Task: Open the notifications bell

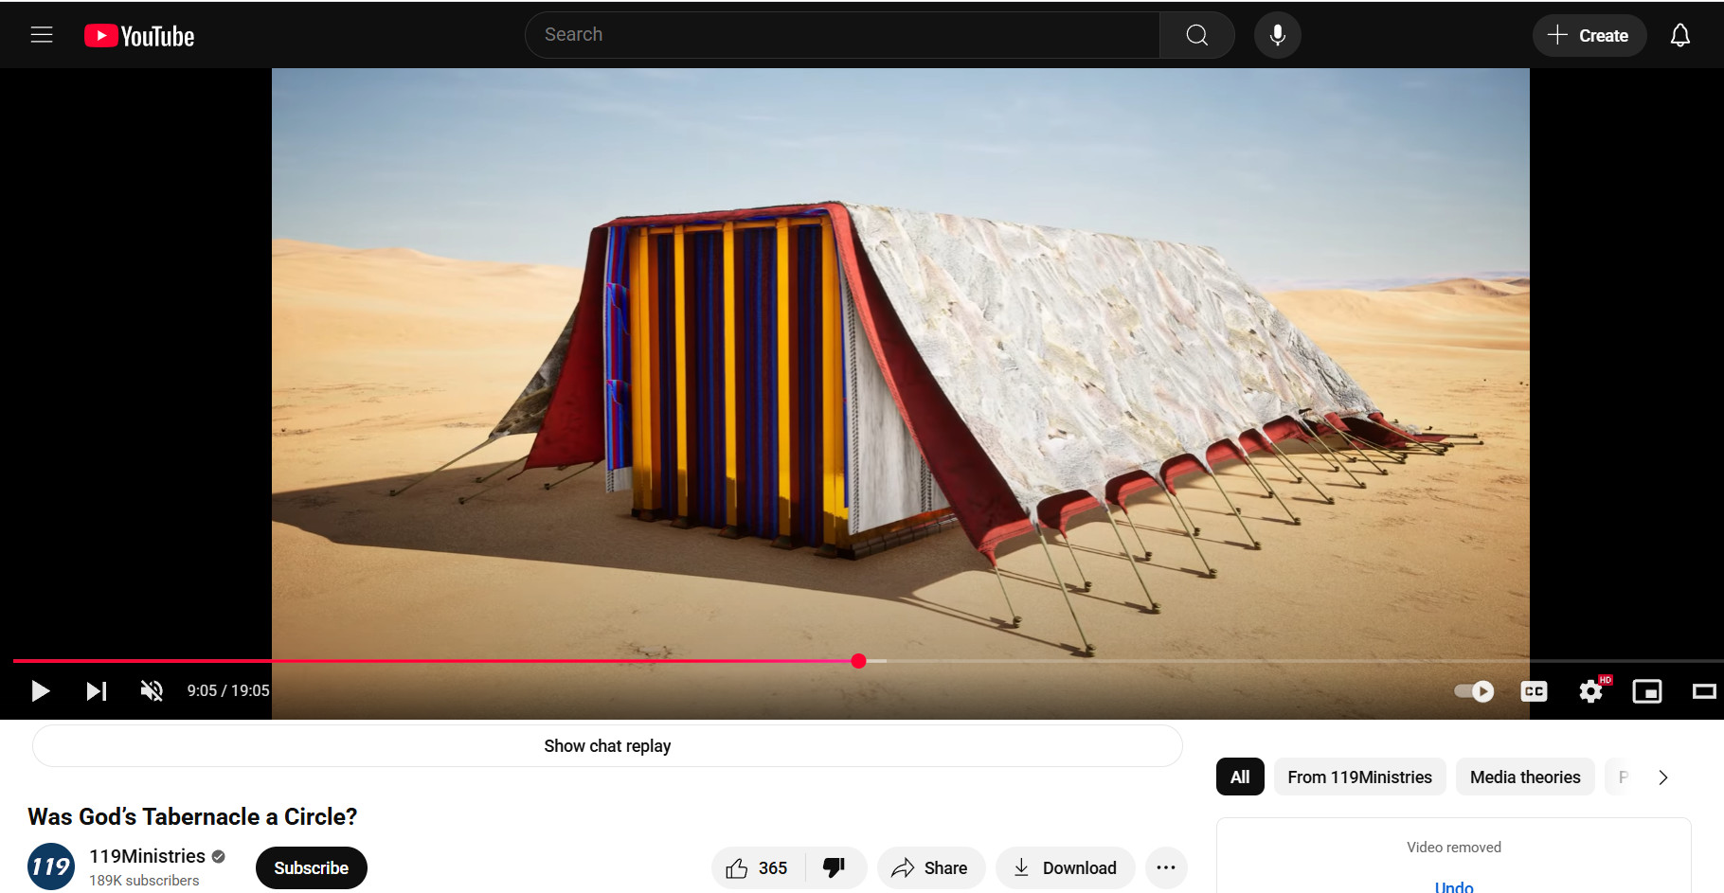Action: click(x=1679, y=36)
